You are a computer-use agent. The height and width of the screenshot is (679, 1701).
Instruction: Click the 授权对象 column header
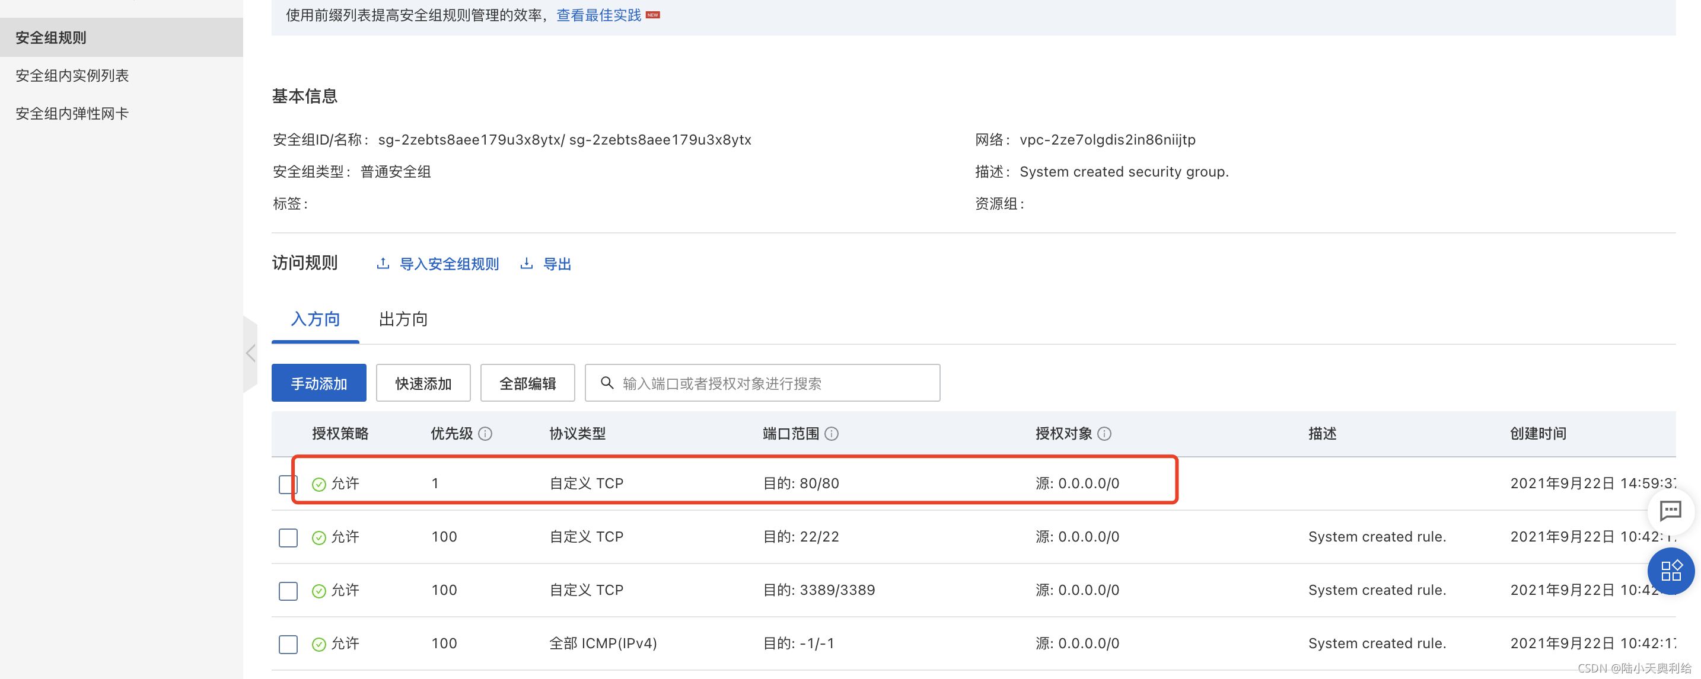[x=1064, y=434]
